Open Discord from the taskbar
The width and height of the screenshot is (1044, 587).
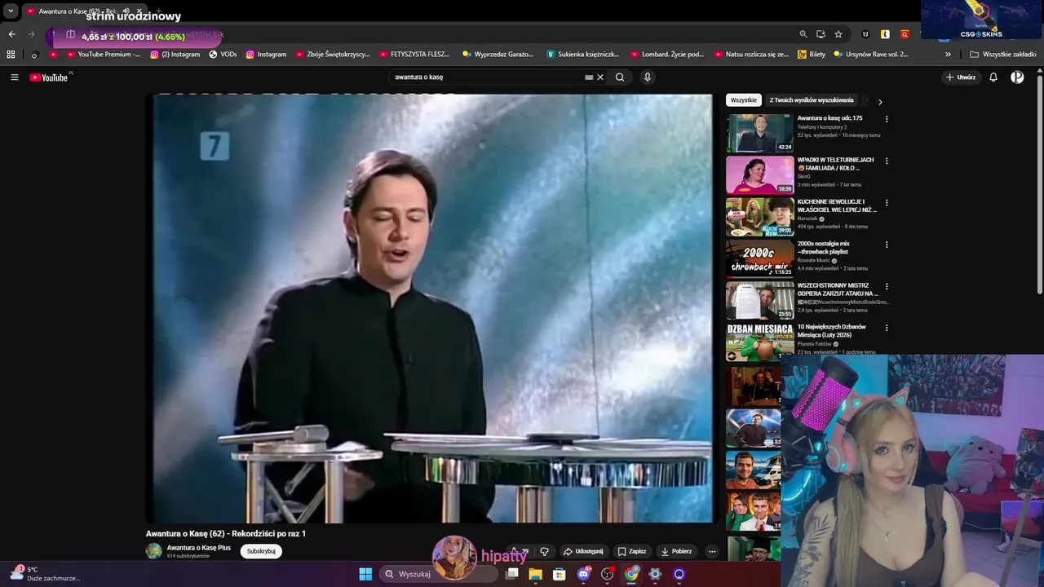tap(583, 574)
